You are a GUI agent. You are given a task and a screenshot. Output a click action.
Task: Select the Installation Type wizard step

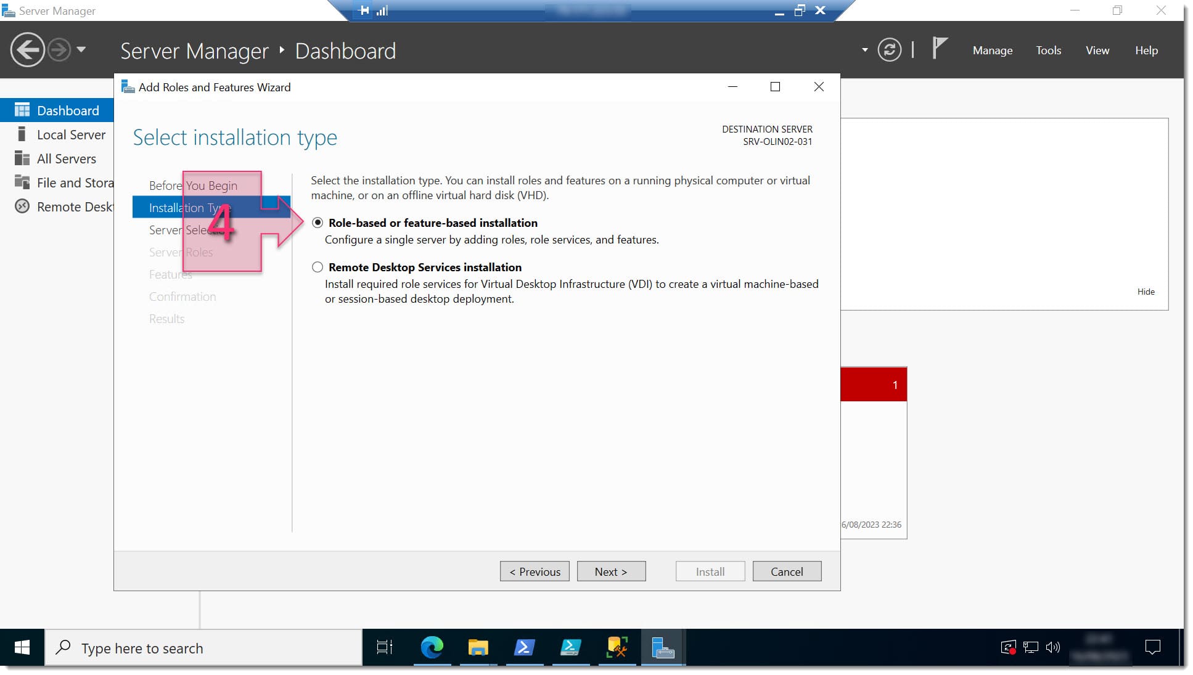[211, 208]
